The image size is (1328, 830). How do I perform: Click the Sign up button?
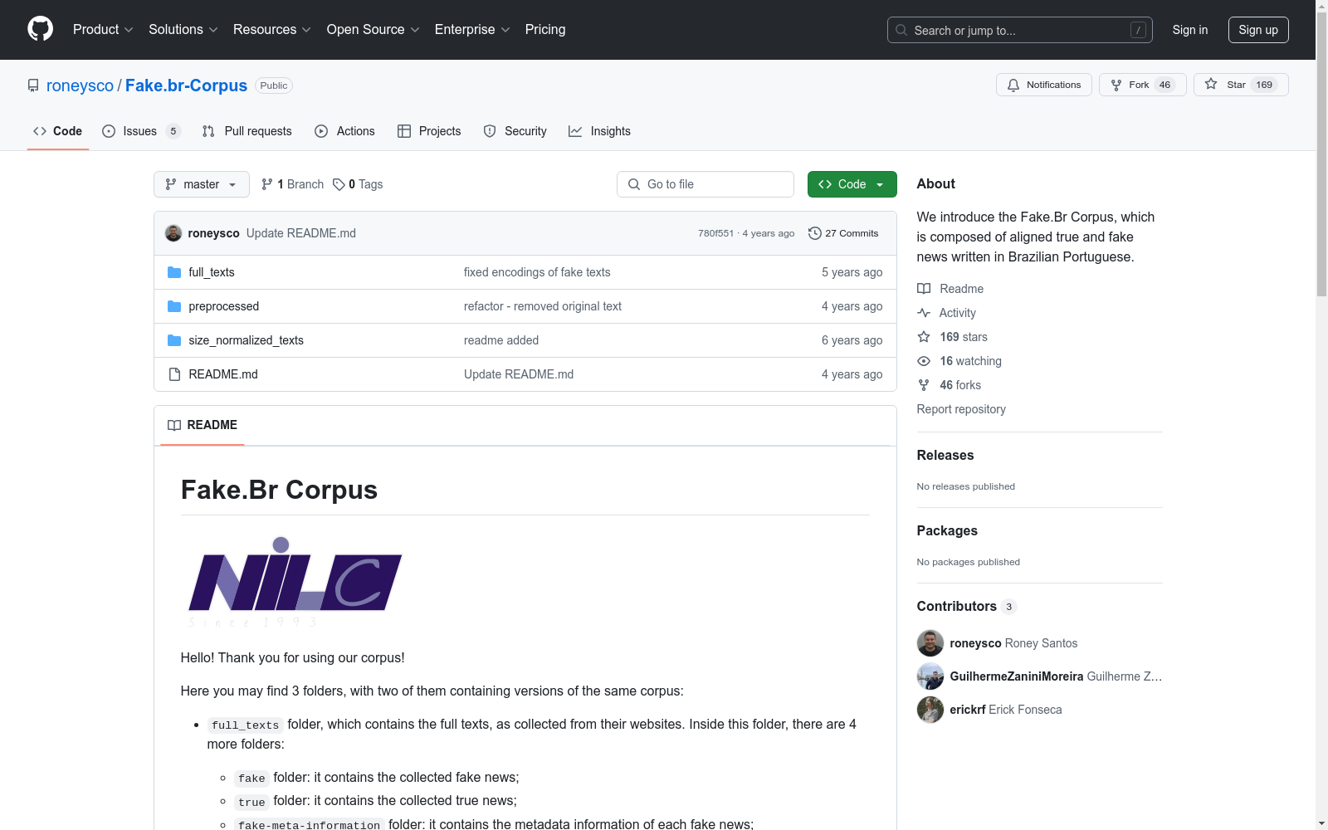pyautogui.click(x=1258, y=30)
